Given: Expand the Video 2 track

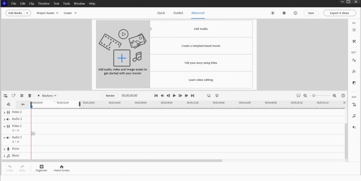Looking at the screenshot, I should [4, 112].
